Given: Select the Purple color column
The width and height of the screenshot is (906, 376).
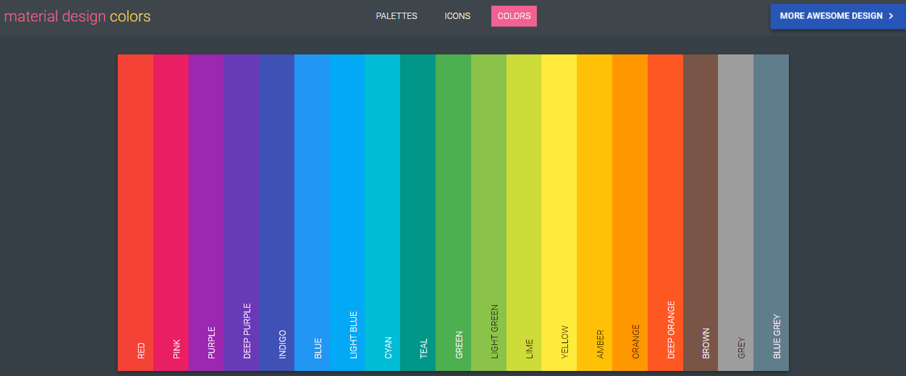Looking at the screenshot, I should coord(206,213).
